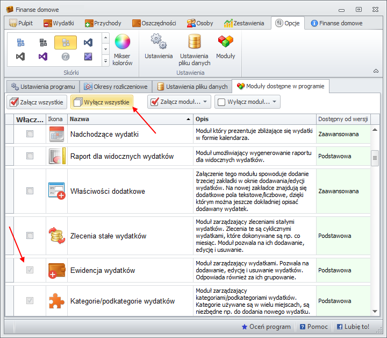Expand the skin gallery dropdown arrow
Image resolution: width=387 pixels, height=338 pixels.
(x=105, y=61)
